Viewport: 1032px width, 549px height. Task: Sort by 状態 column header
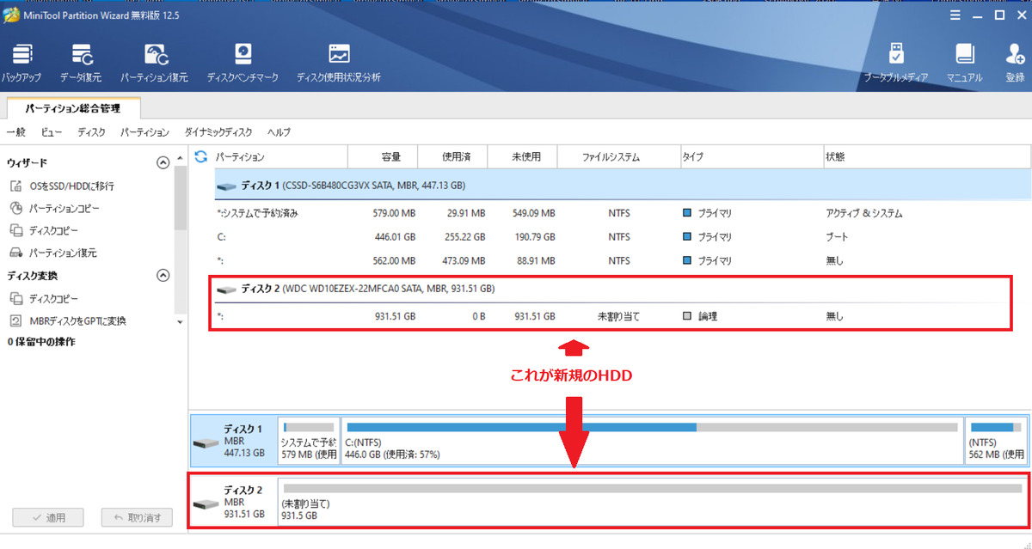(x=926, y=157)
